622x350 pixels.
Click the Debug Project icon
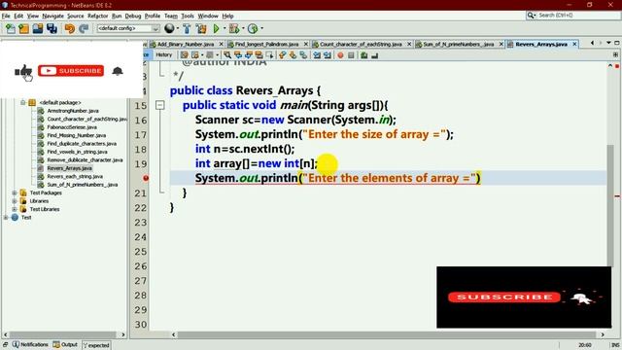pos(234,28)
